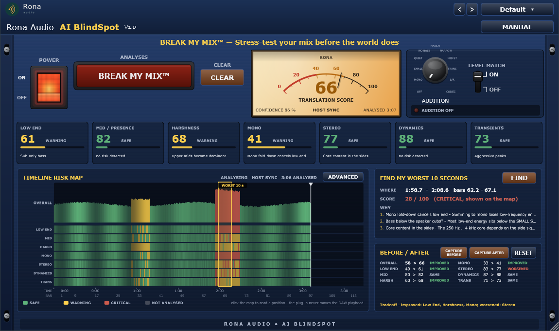
Task: Click the MONO score 41
Action: (255, 139)
